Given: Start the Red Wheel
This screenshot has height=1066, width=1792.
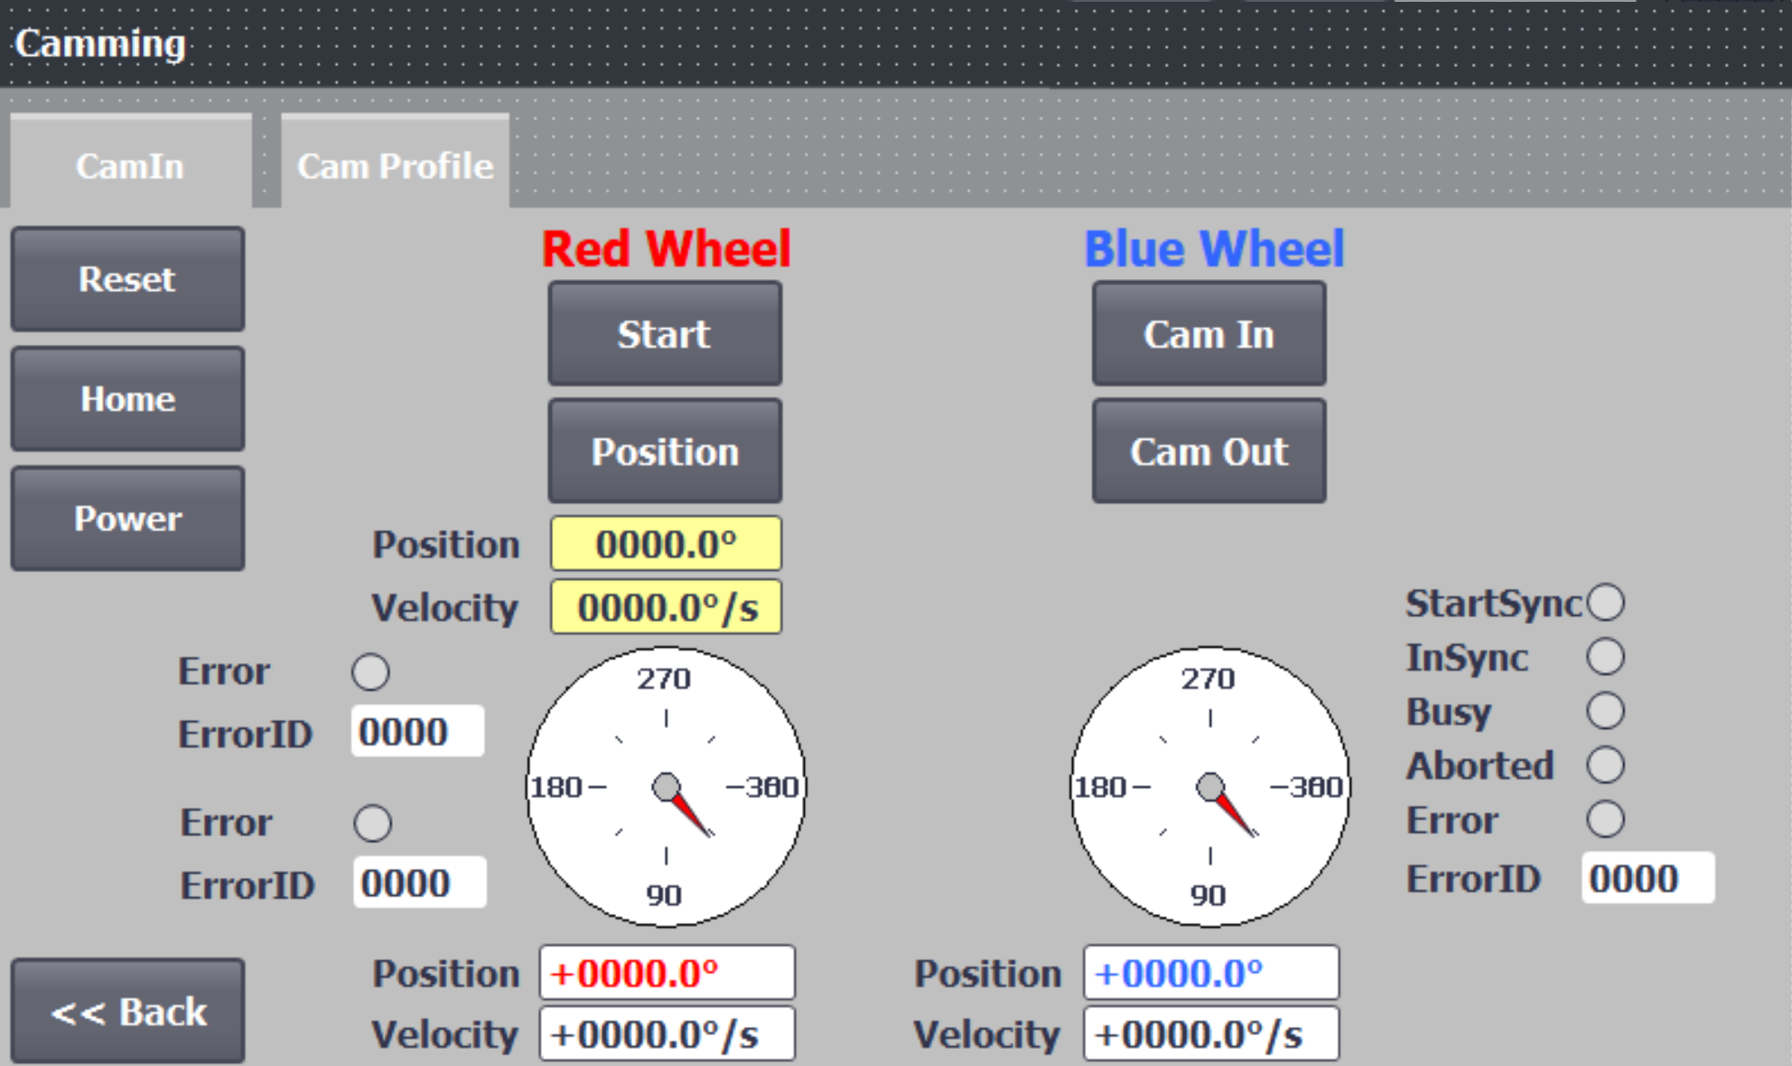Looking at the screenshot, I should 665,334.
